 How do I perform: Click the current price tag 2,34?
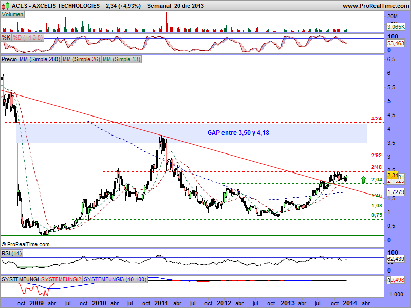393,175
